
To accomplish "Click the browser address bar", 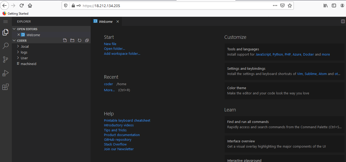I will 177,6.
